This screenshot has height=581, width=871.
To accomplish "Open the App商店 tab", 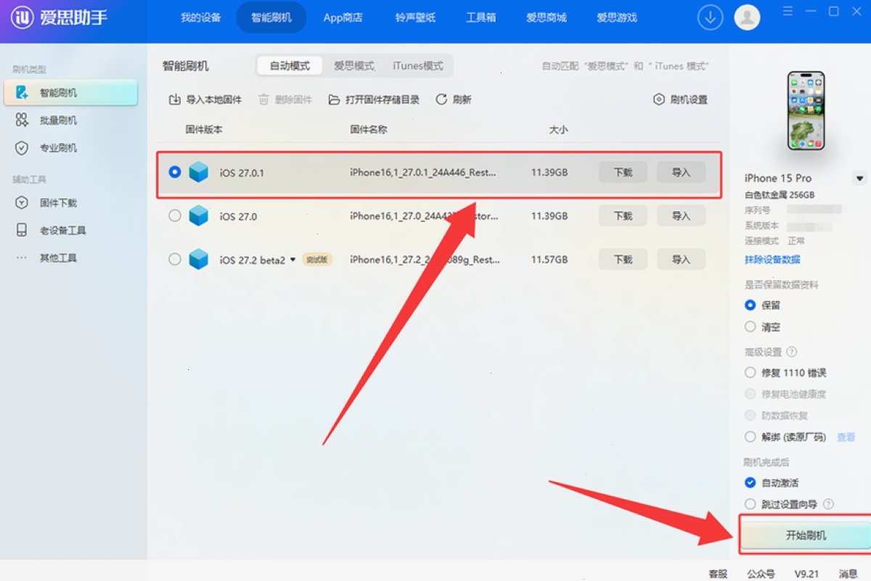I will 343,17.
